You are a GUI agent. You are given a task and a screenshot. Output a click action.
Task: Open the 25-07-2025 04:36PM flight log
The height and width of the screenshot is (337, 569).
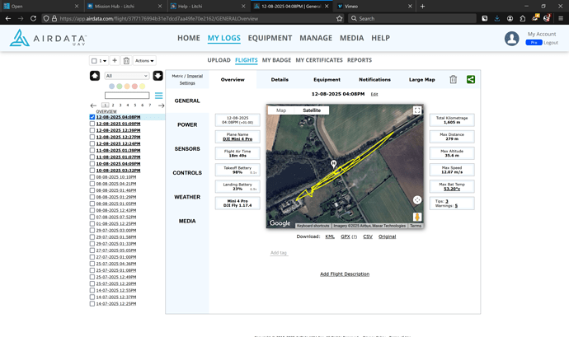click(x=116, y=264)
